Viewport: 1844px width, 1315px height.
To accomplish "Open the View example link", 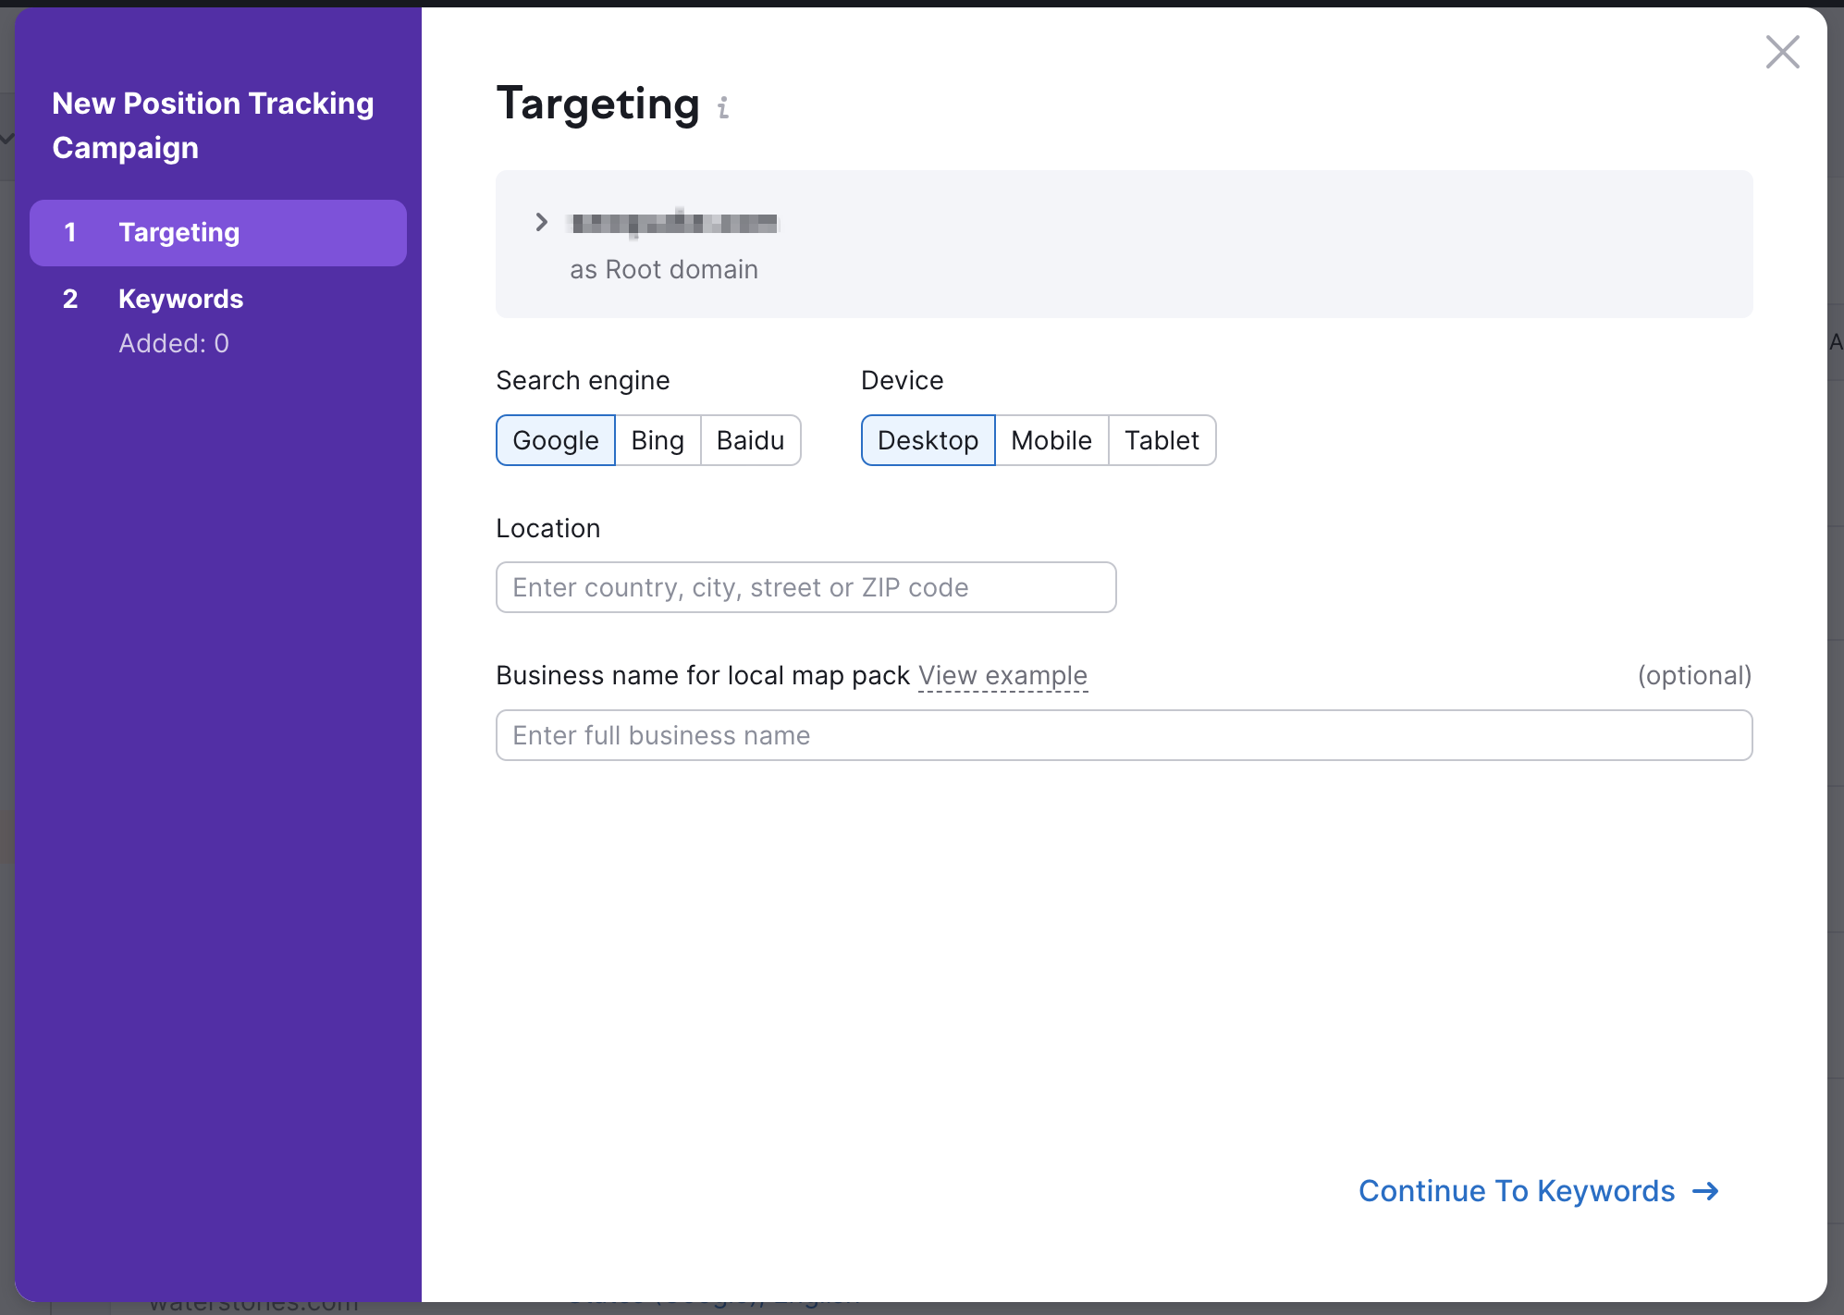I will coord(1002,676).
